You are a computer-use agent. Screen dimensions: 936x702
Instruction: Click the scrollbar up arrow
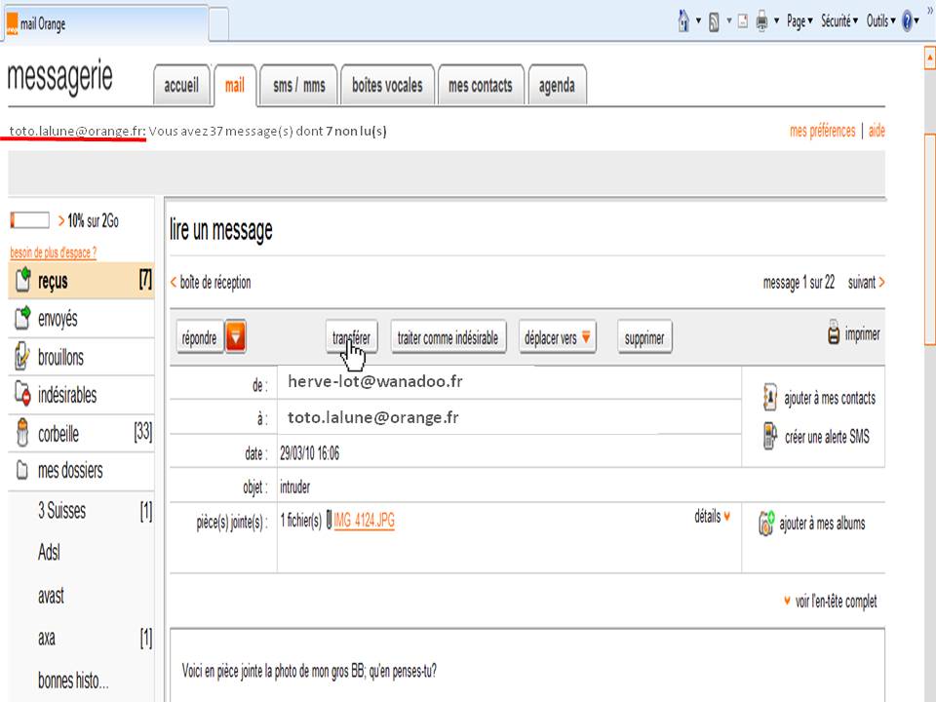[929, 58]
